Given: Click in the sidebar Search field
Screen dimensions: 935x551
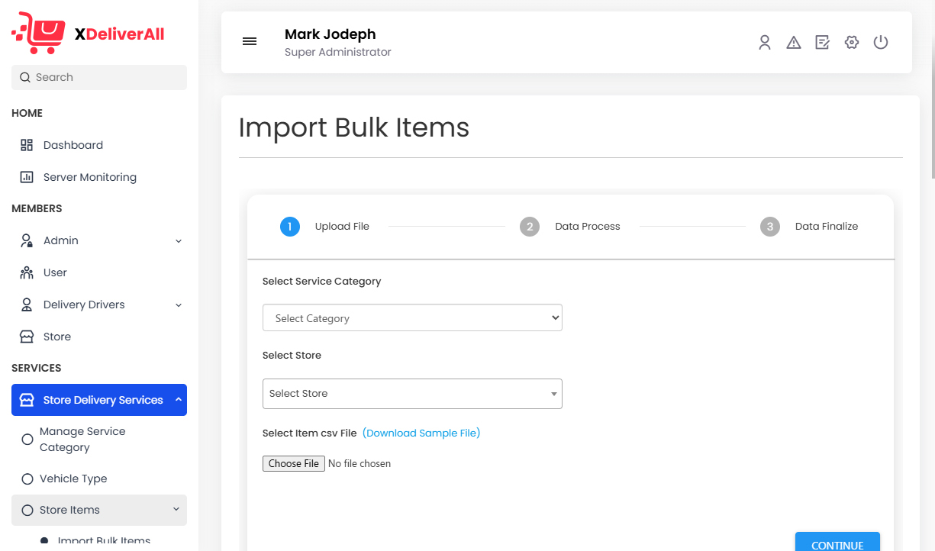Looking at the screenshot, I should 99,77.
